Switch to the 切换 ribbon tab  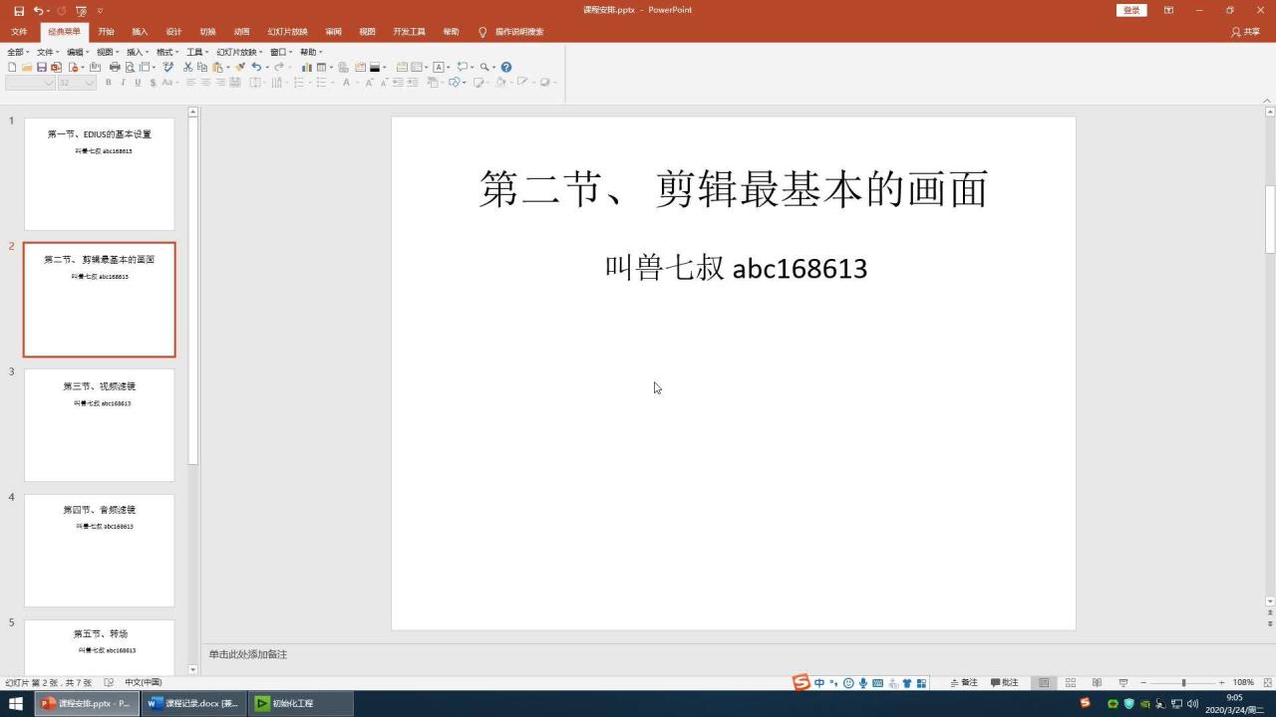coord(207,31)
